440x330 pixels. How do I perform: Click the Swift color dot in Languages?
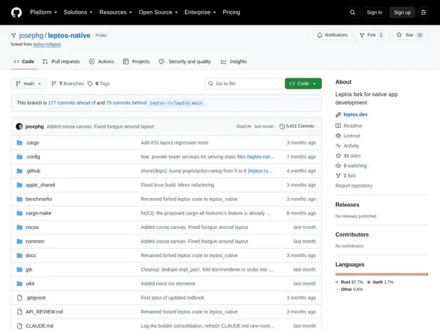(x=368, y=282)
